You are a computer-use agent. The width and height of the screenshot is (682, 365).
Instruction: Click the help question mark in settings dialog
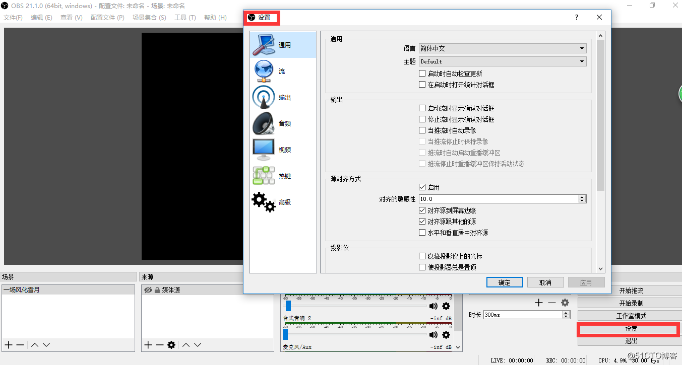pyautogui.click(x=577, y=17)
